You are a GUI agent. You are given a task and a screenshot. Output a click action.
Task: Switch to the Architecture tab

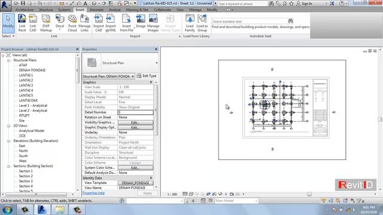[x=25, y=10]
